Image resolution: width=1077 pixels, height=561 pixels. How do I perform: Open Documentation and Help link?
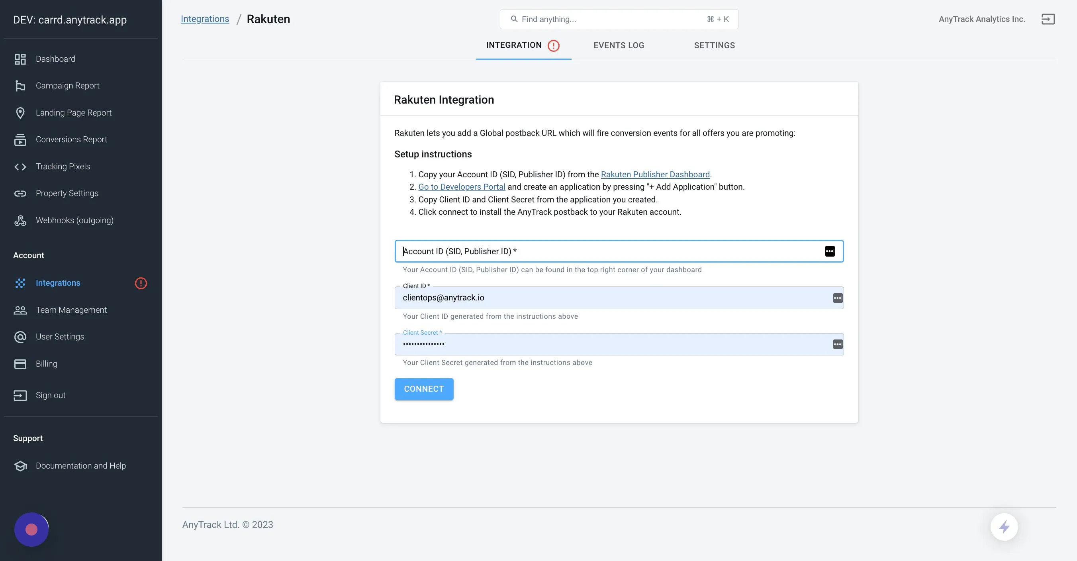coord(81,466)
